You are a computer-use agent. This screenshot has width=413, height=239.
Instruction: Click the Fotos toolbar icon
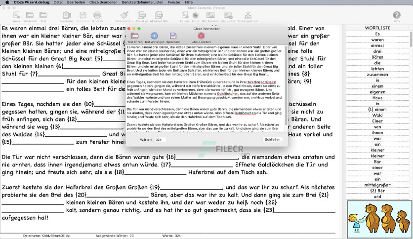click(x=196, y=15)
